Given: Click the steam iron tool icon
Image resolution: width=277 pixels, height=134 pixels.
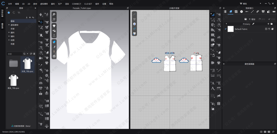Looking at the screenshot, I should [x=219, y=37].
